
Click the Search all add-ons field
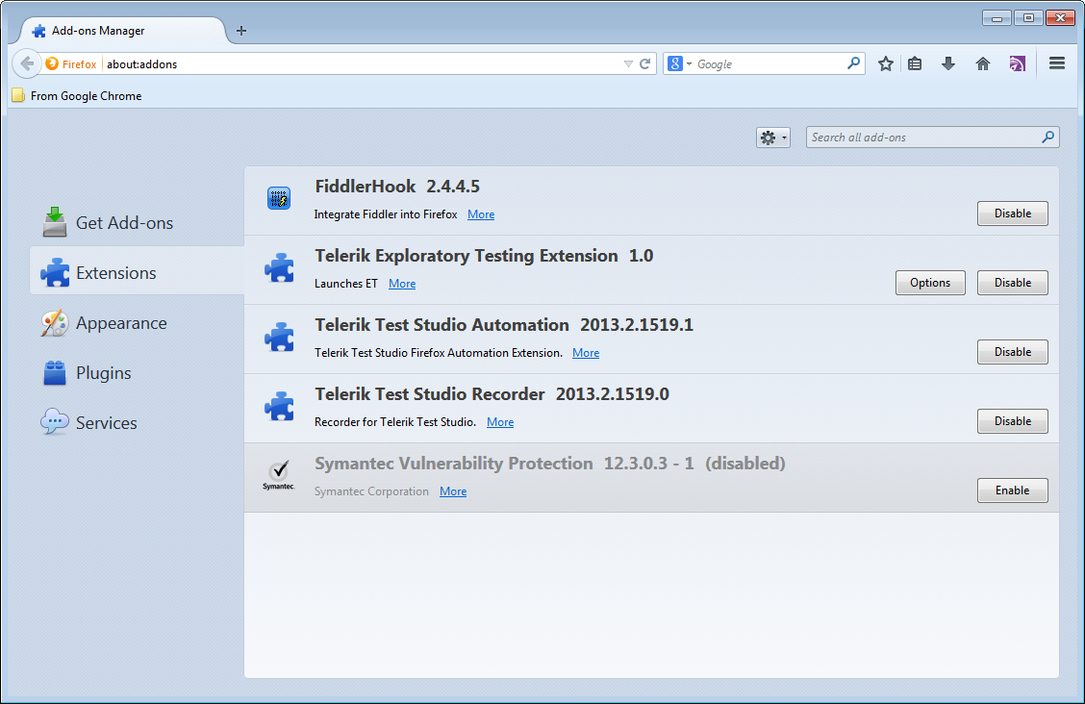[x=923, y=138]
